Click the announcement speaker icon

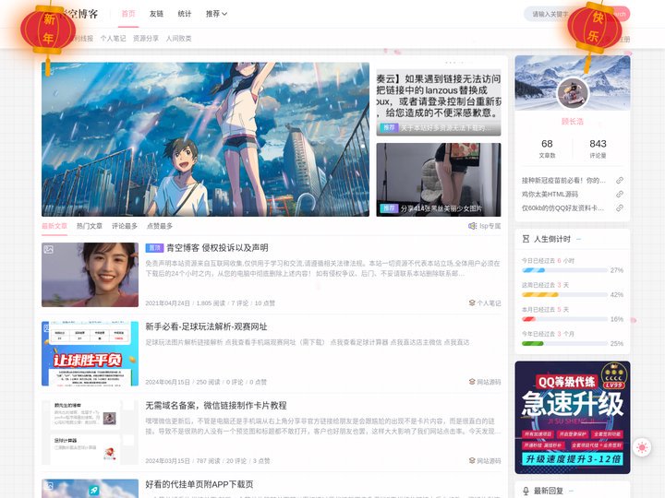point(473,226)
